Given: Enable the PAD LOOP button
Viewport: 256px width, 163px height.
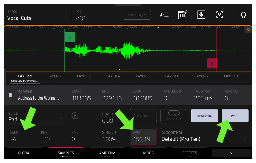Looking at the screenshot, I should click(x=174, y=116).
